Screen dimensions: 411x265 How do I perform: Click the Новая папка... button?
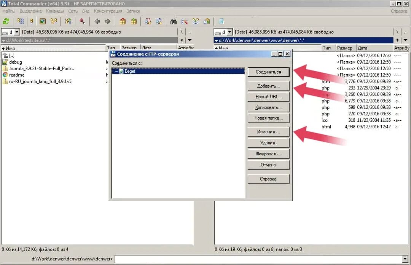268,118
